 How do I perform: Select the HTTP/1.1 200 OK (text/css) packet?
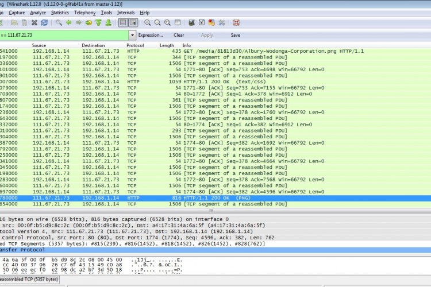(215, 82)
